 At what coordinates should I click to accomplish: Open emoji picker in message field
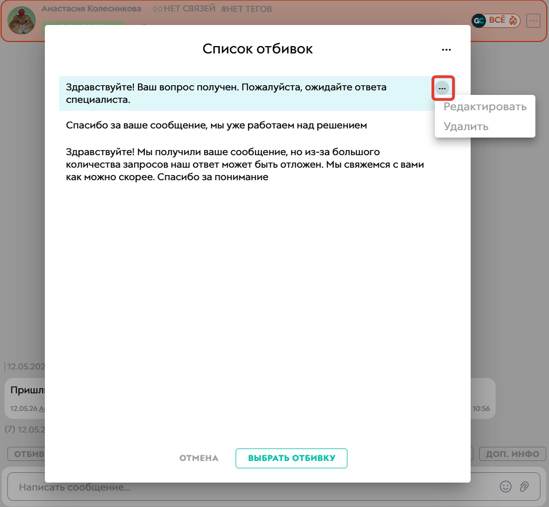506,487
